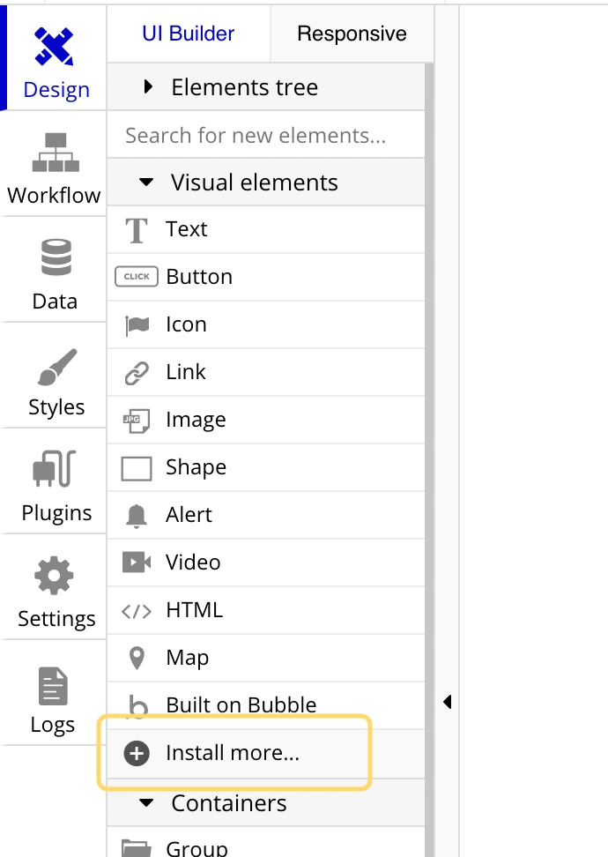This screenshot has height=857, width=608.
Task: Switch to the UI Builder tab
Action: coord(189,34)
